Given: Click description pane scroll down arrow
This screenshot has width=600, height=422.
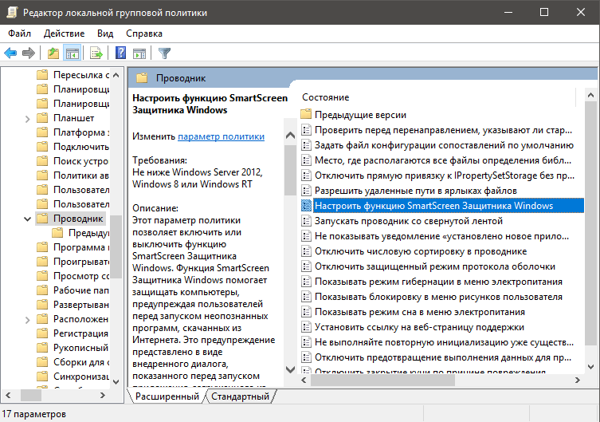Looking at the screenshot, I should coord(290,369).
